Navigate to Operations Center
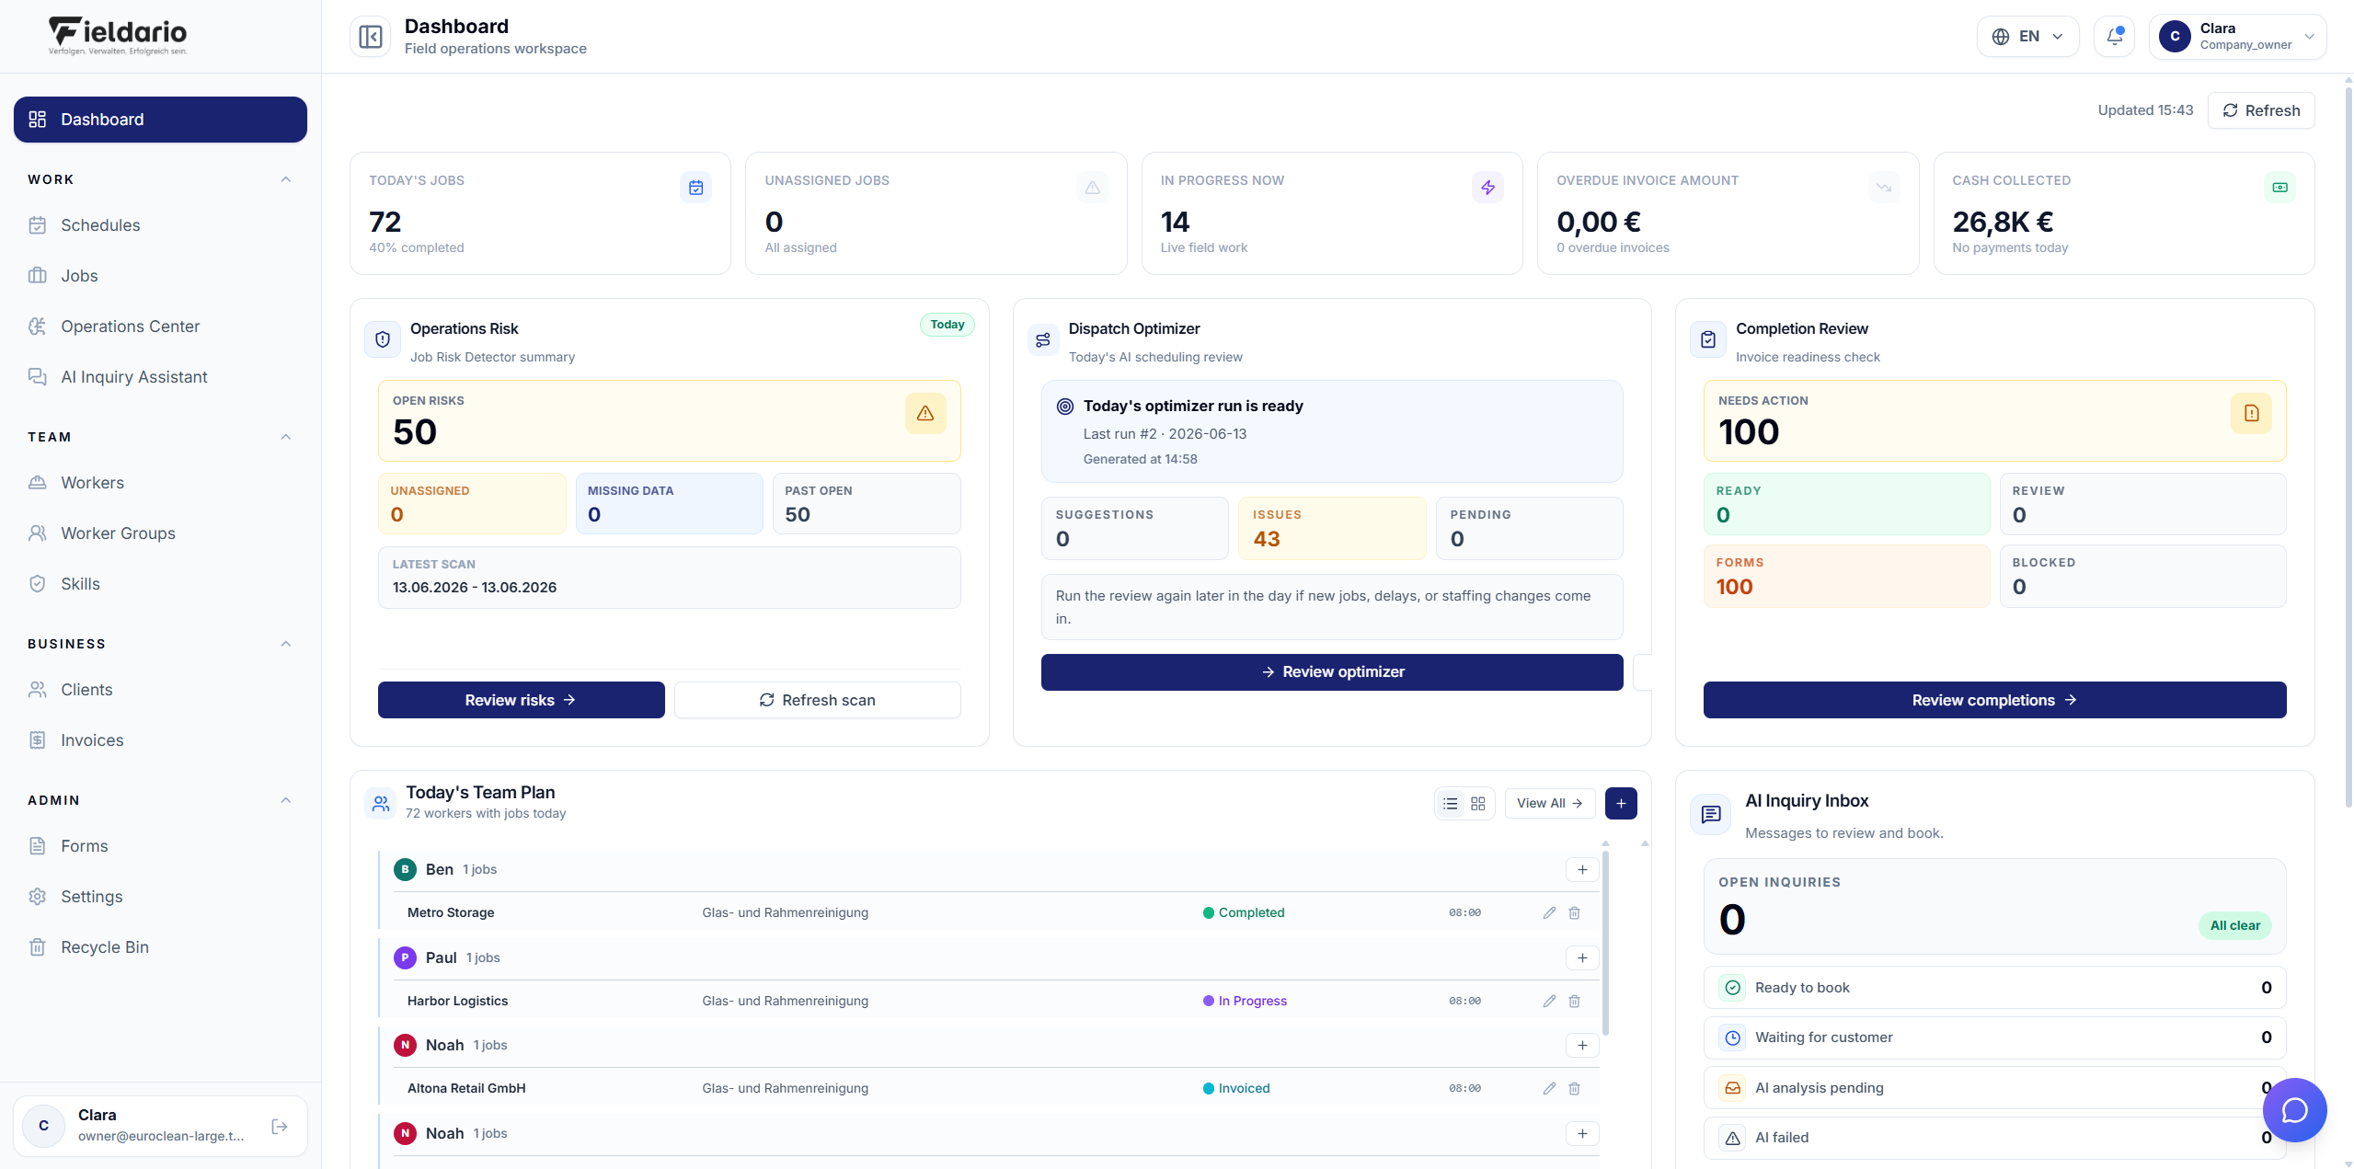 click(160, 327)
